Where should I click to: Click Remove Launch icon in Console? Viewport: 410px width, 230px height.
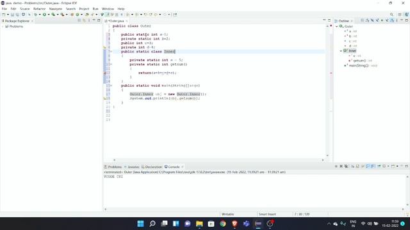coord(341,166)
